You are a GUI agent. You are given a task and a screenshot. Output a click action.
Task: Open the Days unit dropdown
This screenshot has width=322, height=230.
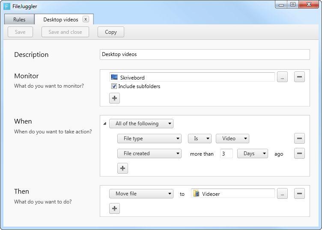pos(253,153)
